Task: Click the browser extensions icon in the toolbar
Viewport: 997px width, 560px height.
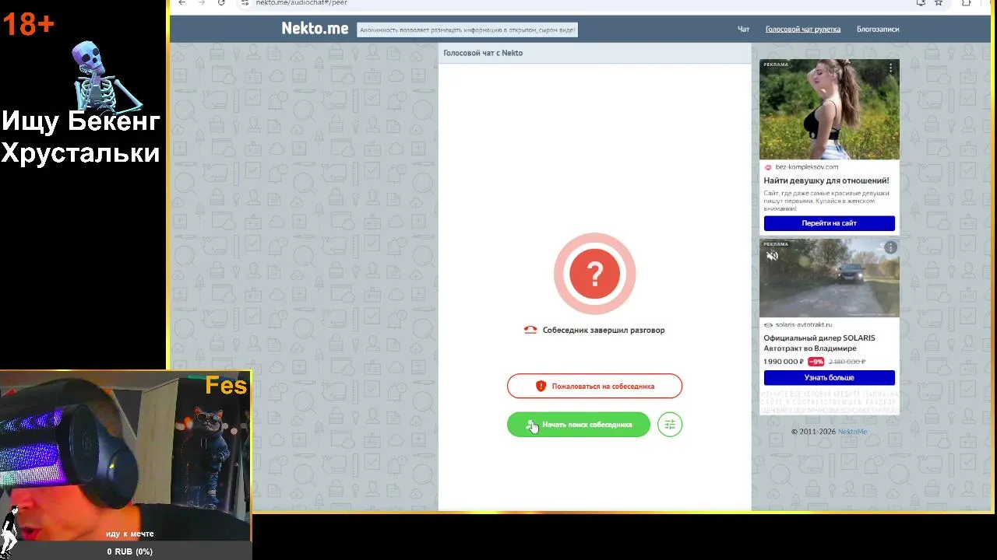Action: click(966, 3)
